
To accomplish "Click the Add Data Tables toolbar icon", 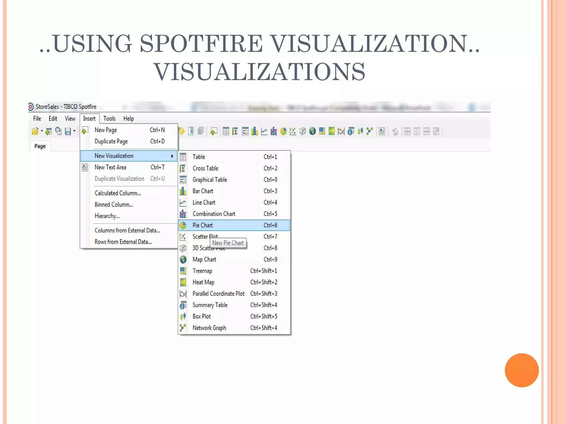I will 49,131.
